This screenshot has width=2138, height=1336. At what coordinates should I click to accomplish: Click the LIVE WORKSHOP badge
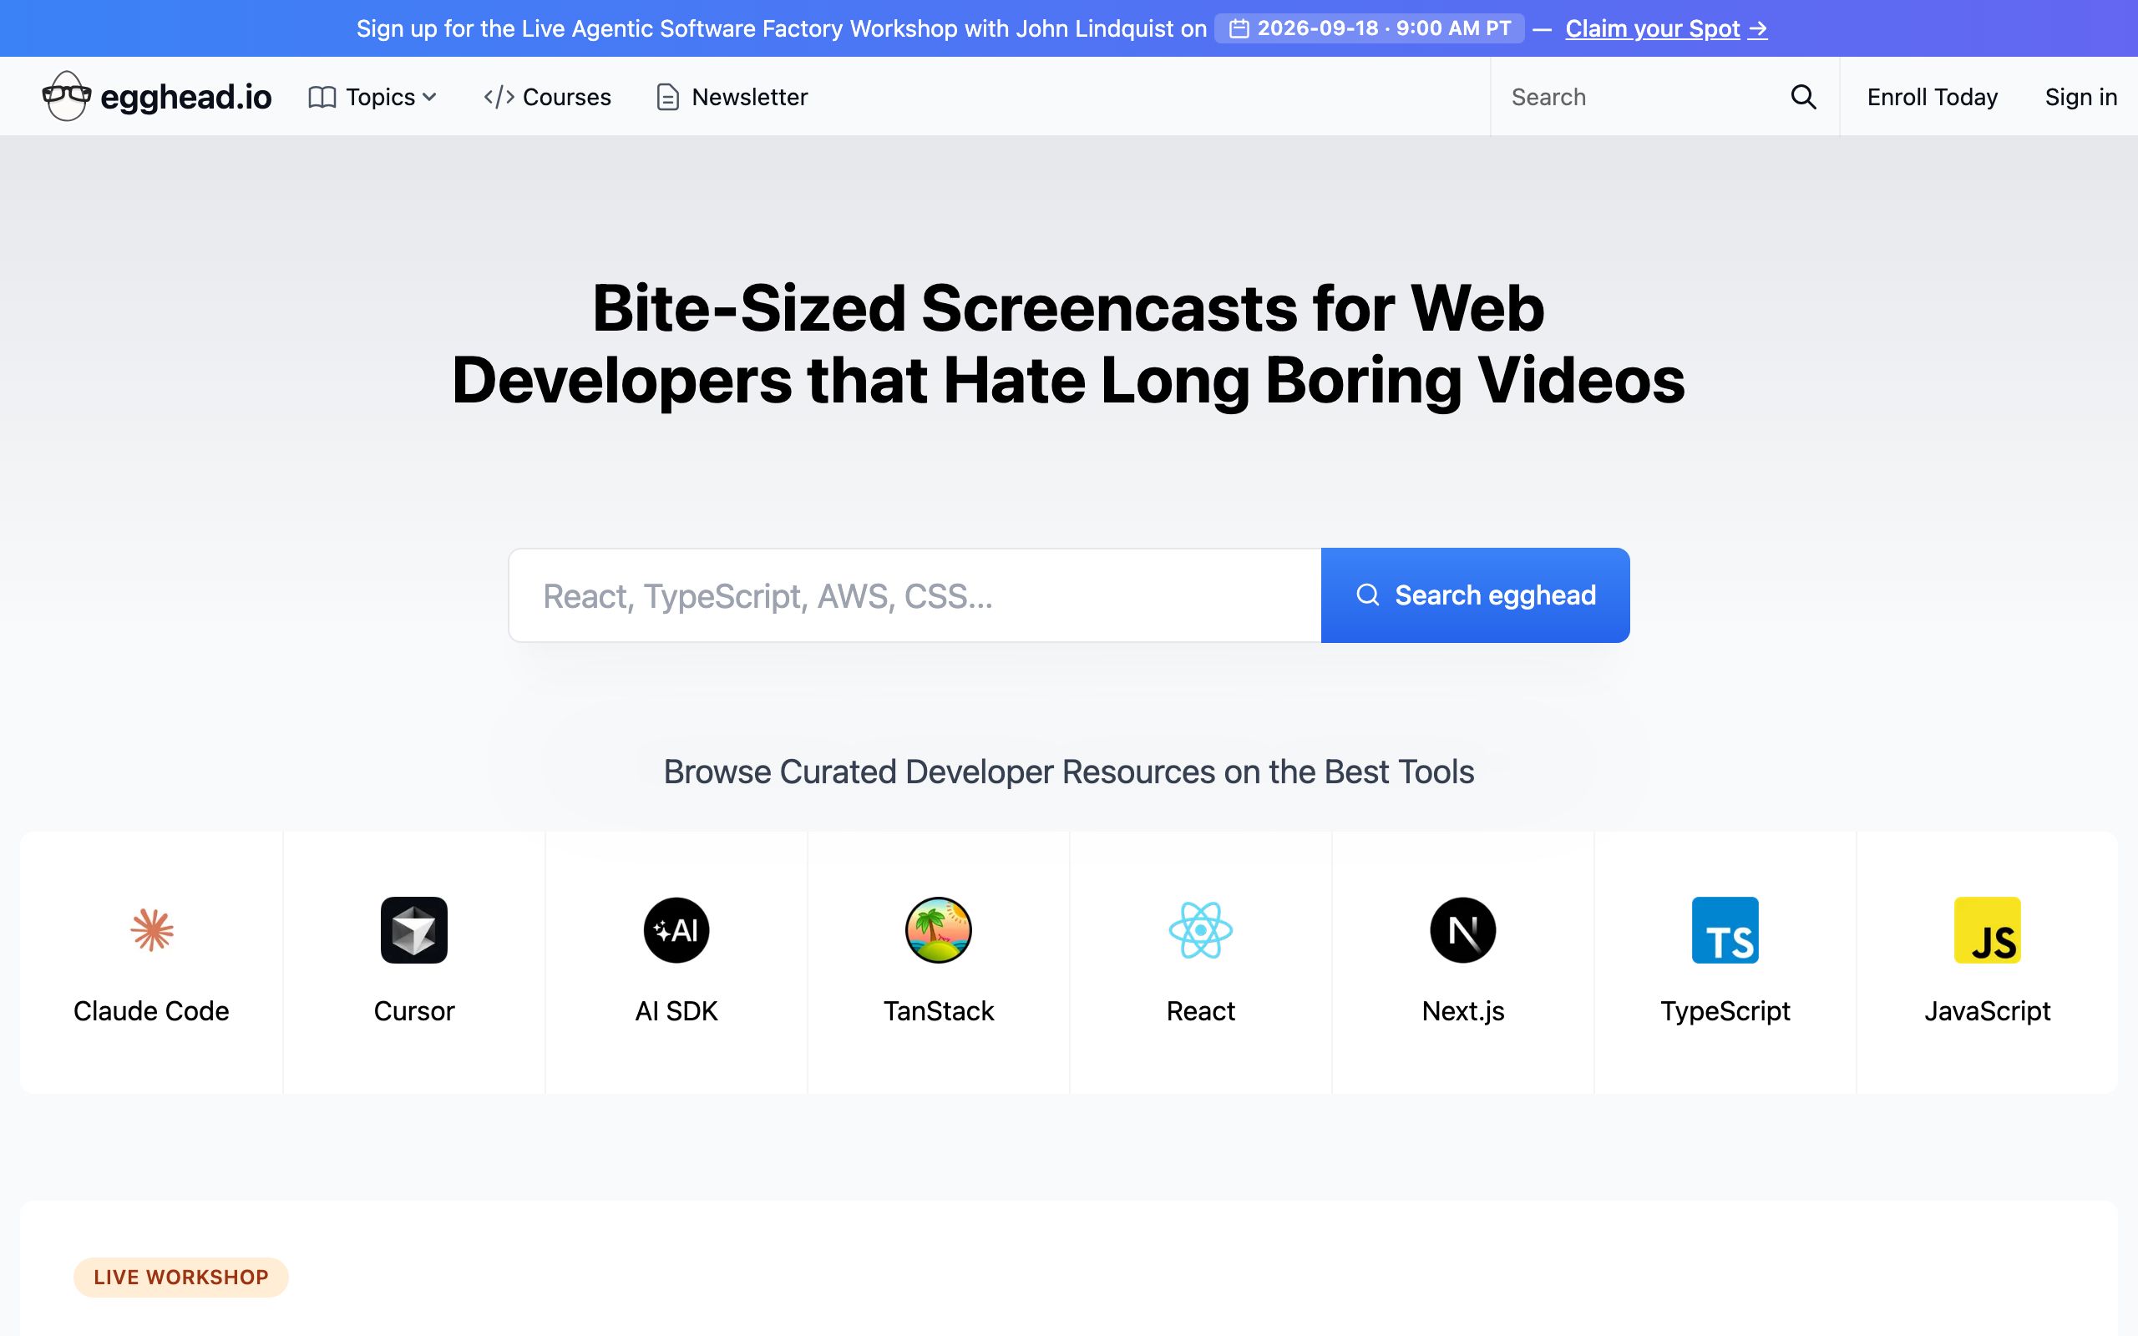[x=180, y=1277]
